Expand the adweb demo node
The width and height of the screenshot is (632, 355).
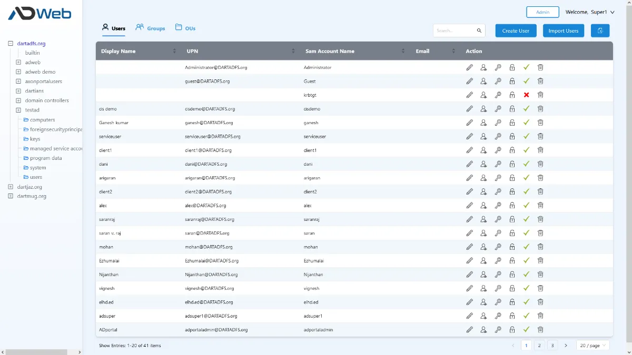18,72
